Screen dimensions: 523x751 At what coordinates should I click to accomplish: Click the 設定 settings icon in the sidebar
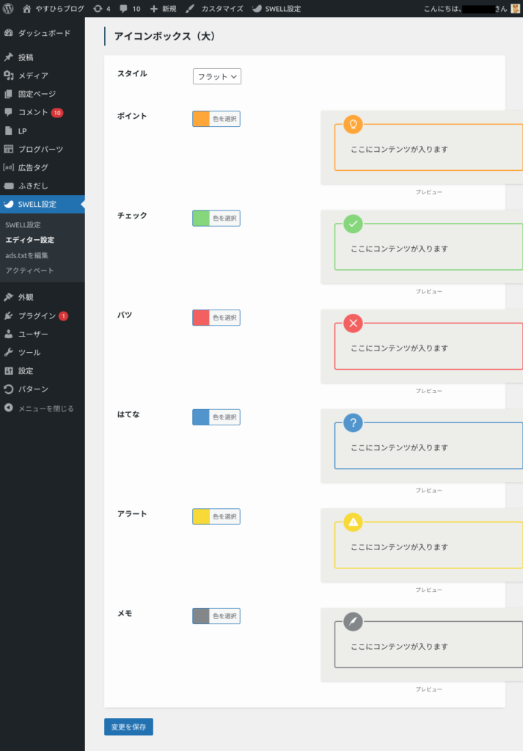point(9,370)
